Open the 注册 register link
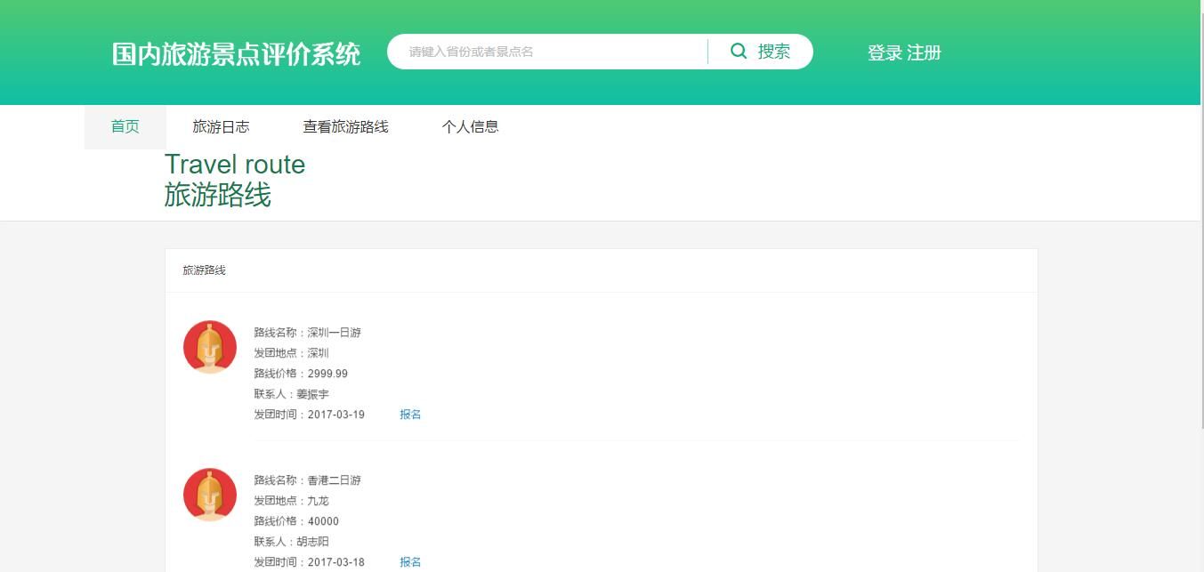 click(925, 53)
